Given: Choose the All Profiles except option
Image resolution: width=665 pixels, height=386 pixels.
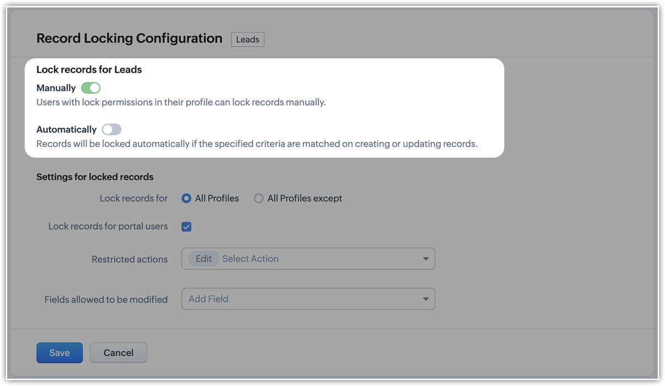Looking at the screenshot, I should pos(258,198).
